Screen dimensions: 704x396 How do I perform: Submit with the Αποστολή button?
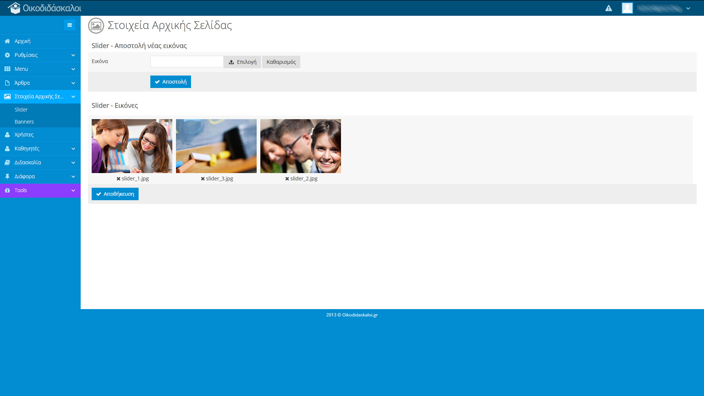tap(170, 82)
